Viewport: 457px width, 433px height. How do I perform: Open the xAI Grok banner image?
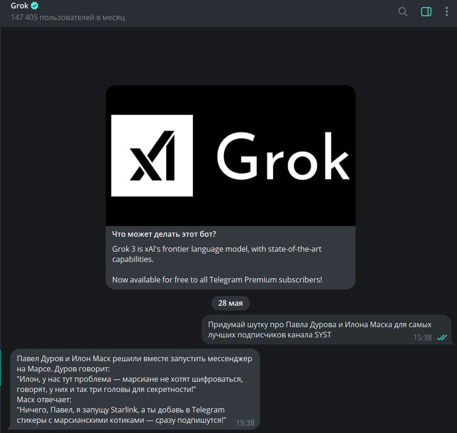[x=230, y=156]
